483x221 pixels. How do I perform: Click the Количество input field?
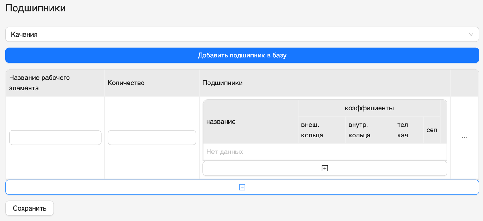tap(152, 137)
